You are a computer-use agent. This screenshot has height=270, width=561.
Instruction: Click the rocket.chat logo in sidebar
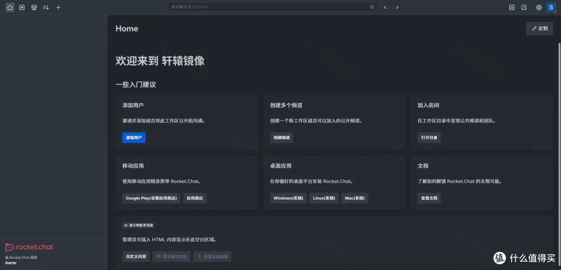pos(29,247)
